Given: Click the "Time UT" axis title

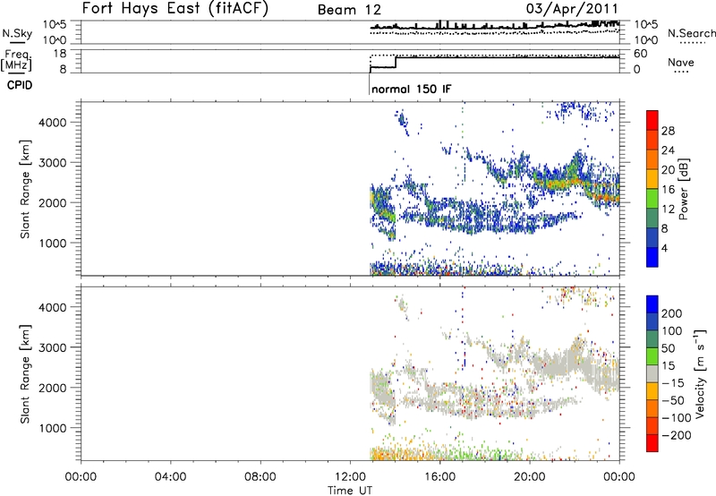Looking at the screenshot, I should pyautogui.click(x=350, y=491).
